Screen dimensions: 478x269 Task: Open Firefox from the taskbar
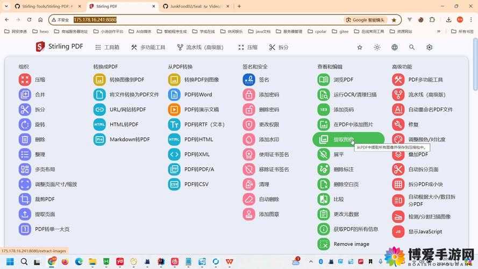pyautogui.click(x=65, y=261)
